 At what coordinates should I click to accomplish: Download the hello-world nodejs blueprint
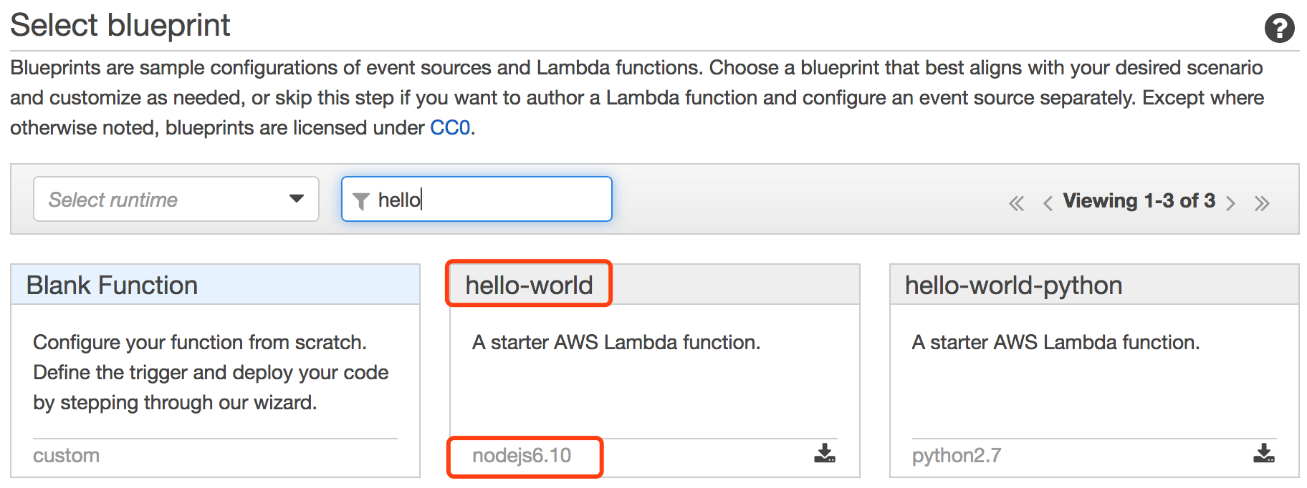825,454
